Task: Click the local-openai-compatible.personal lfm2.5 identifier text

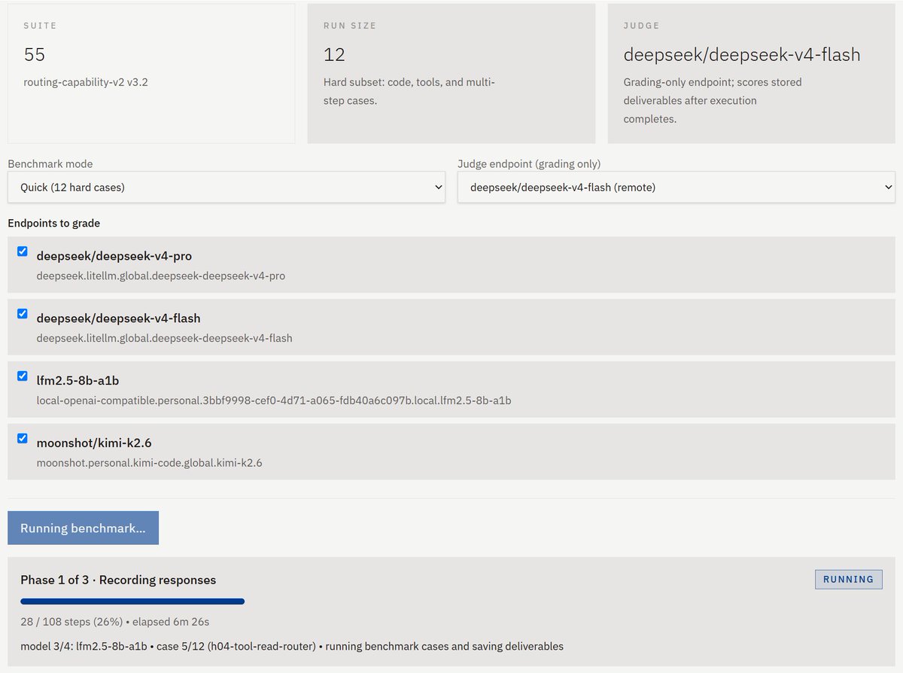Action: pos(274,400)
